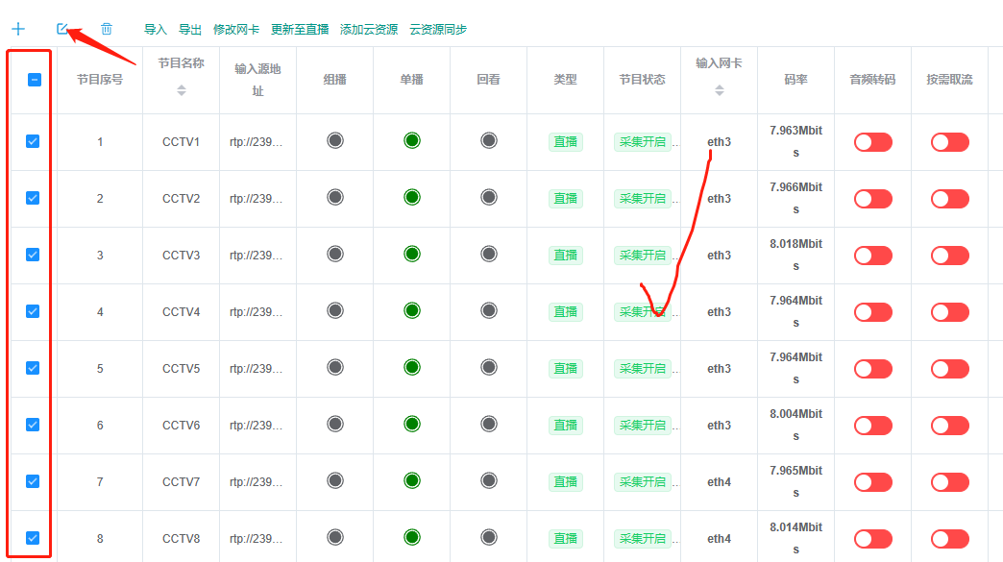Screen dimensions: 1003x562
Task: Click the edit pencil icon in toolbar
Action: pyautogui.click(x=62, y=29)
